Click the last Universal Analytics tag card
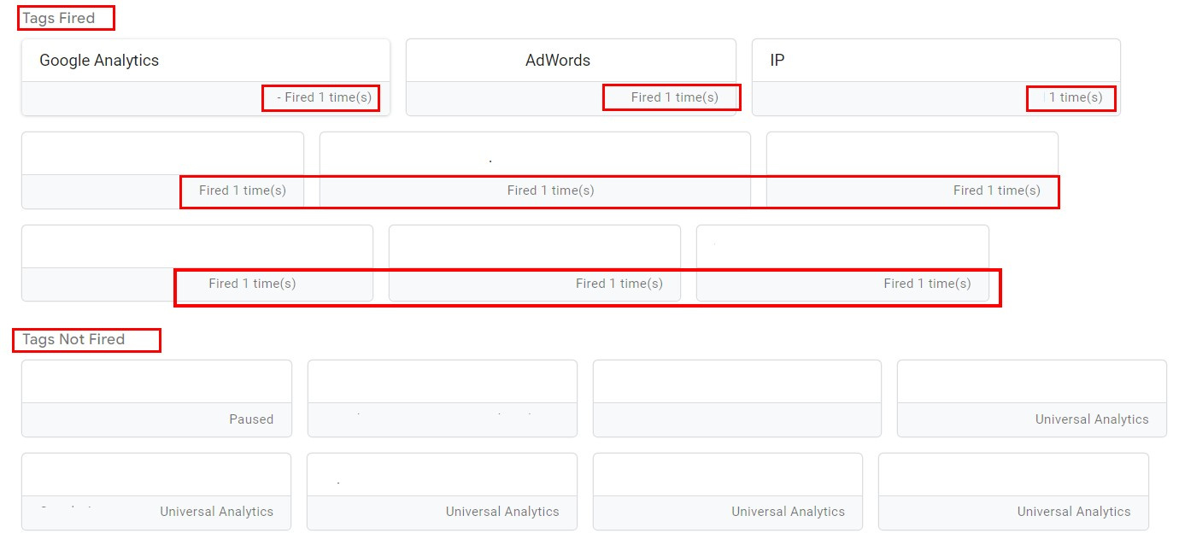 point(1012,491)
